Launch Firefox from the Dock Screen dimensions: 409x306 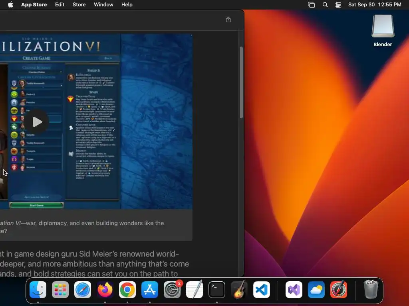(105, 290)
